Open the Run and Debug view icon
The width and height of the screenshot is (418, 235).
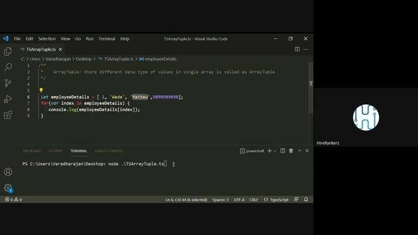(x=8, y=99)
